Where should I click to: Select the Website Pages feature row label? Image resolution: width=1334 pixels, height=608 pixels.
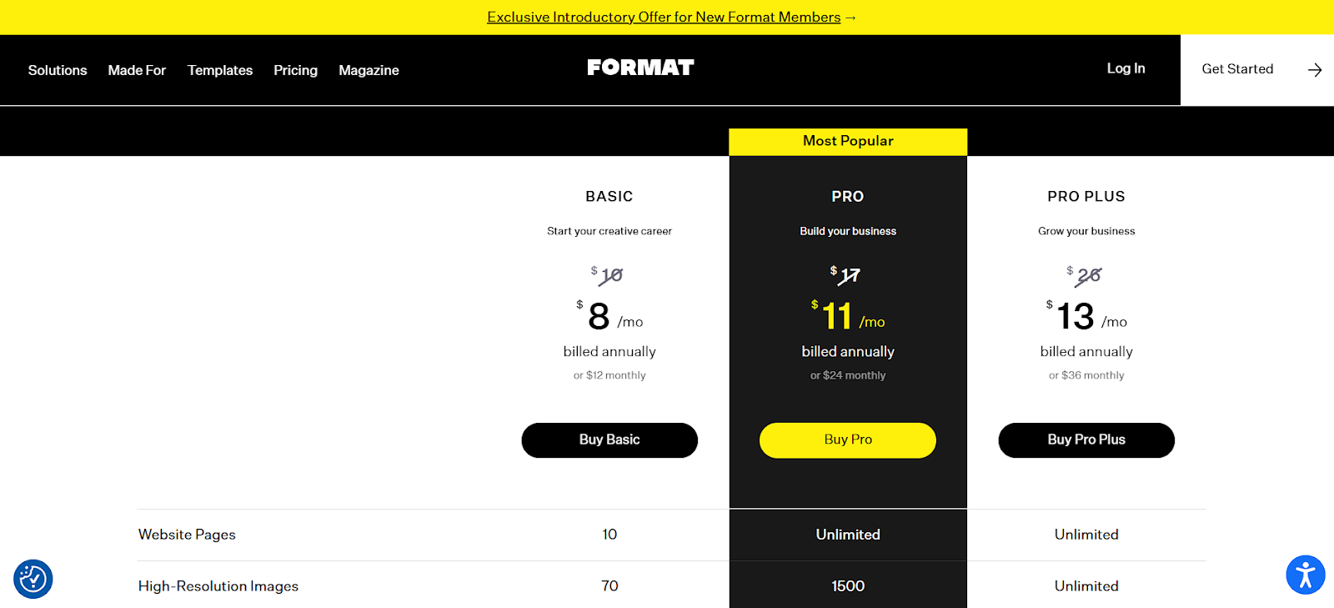click(x=187, y=535)
